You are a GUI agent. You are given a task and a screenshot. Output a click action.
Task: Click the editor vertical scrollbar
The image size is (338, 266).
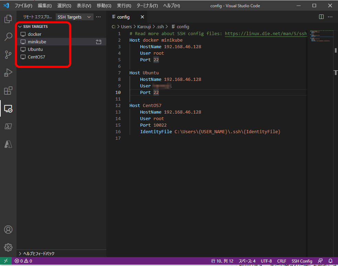pos(336,143)
